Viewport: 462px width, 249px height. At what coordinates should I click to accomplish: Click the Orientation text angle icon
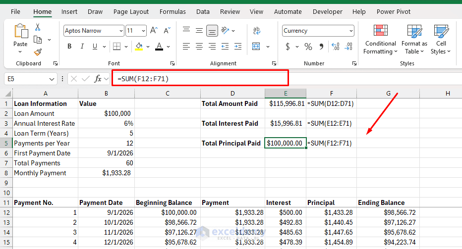225,30
